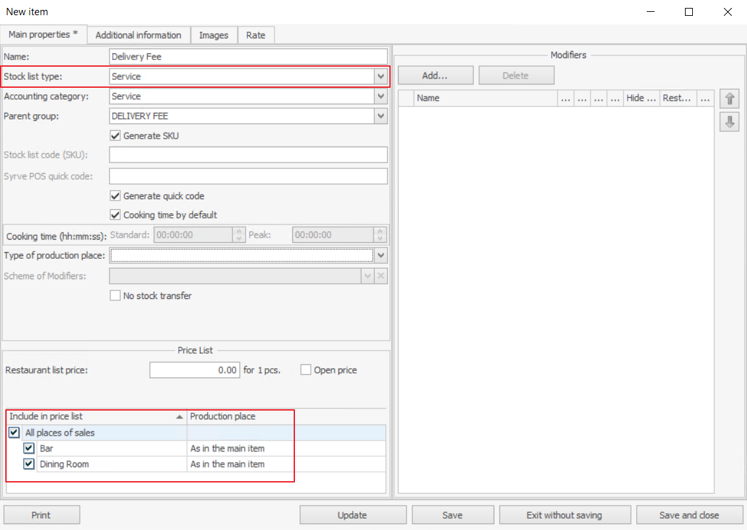Image resolution: width=747 pixels, height=530 pixels.
Task: Open the Stock list type dropdown
Action: click(381, 77)
